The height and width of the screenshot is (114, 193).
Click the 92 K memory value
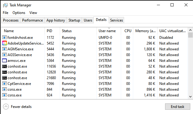point(152,38)
